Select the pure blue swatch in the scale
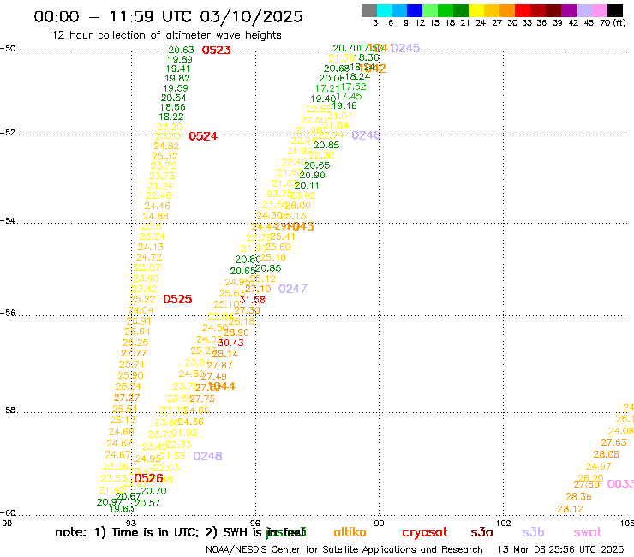Image resolution: width=634 pixels, height=557 pixels. coord(415,11)
